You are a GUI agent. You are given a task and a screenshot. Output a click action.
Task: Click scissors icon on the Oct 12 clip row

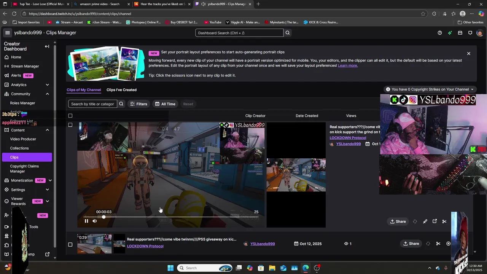pos(438,244)
